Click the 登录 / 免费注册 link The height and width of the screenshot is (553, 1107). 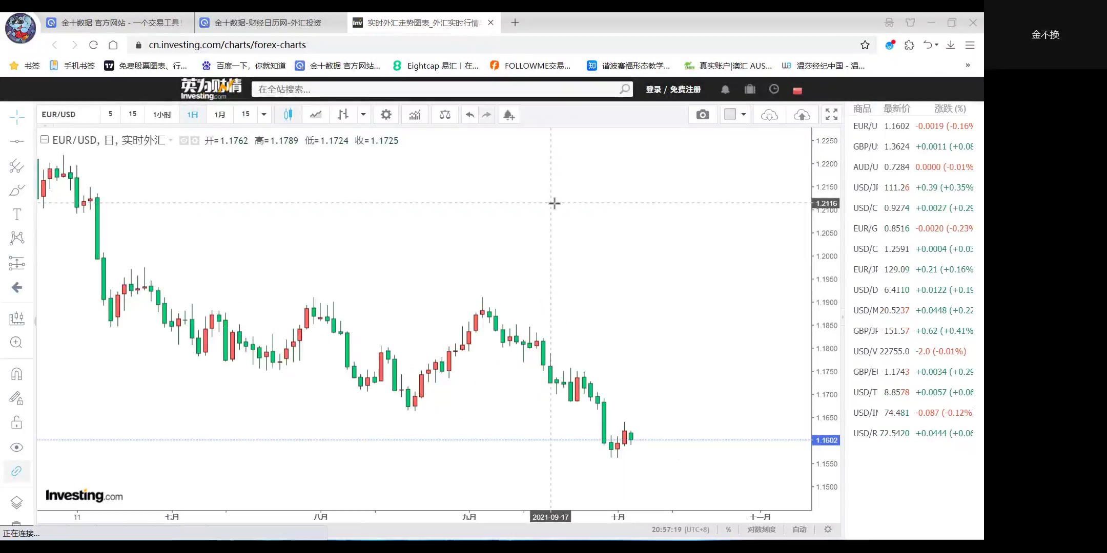click(x=673, y=90)
